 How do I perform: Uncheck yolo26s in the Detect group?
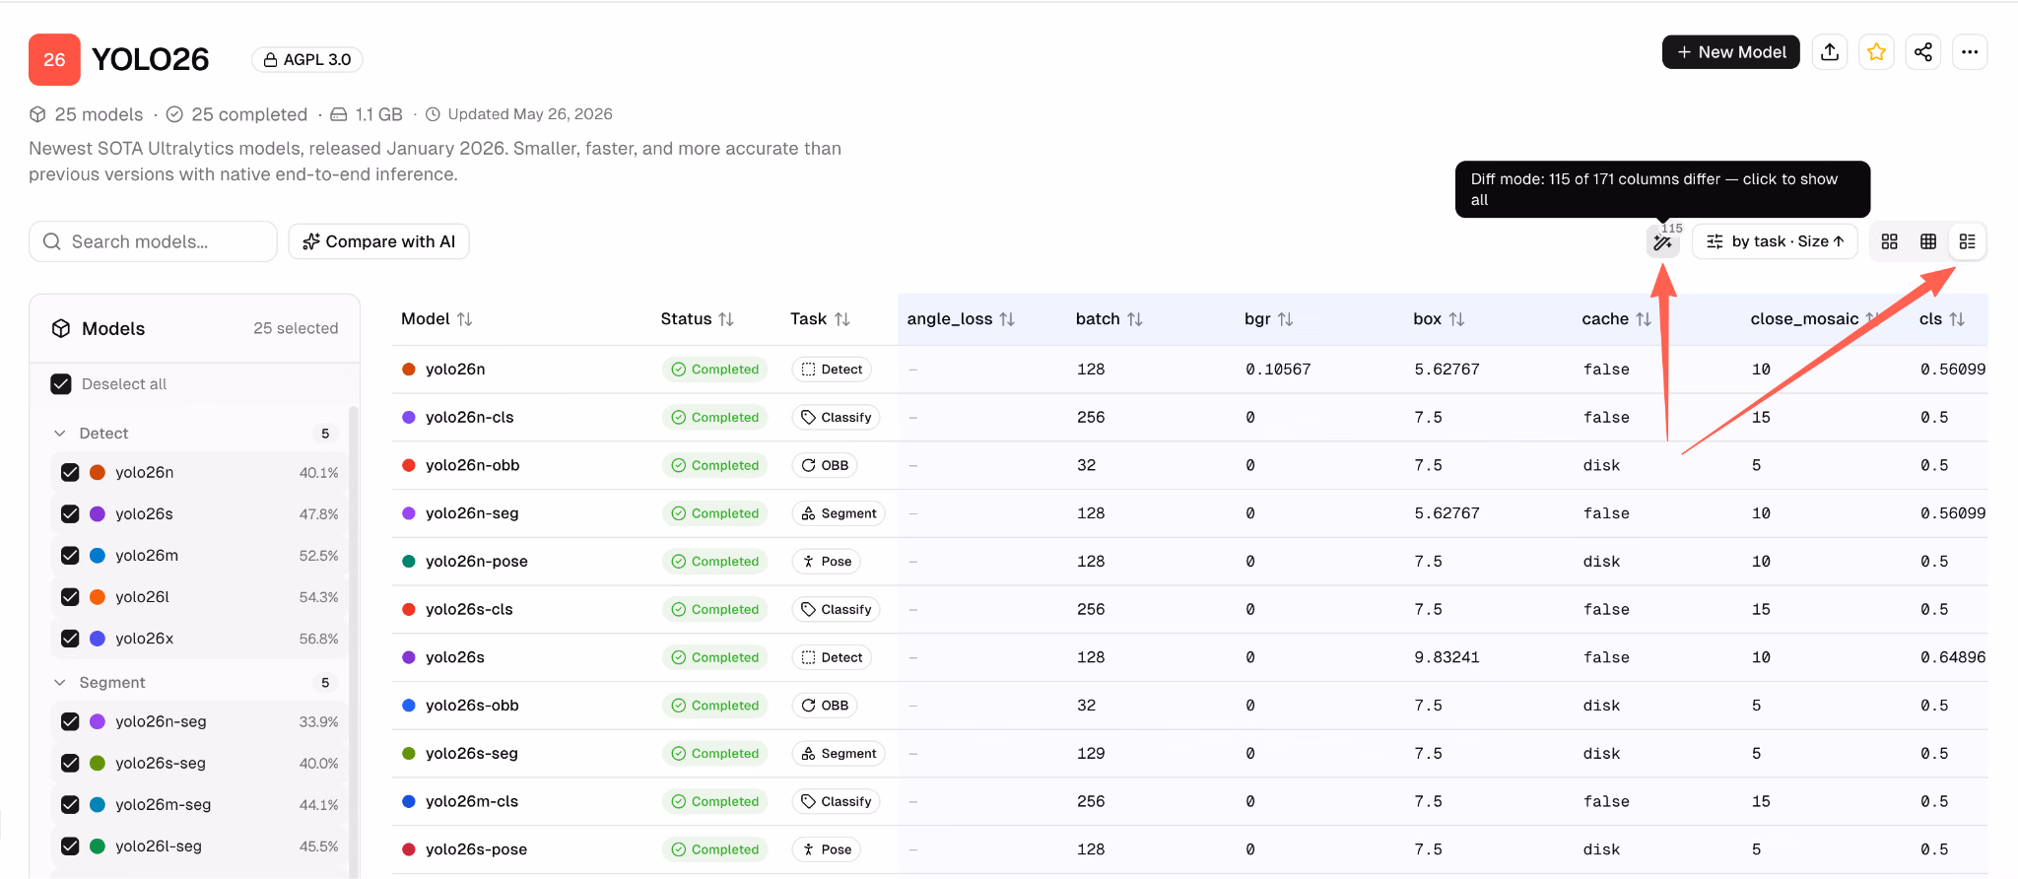[70, 513]
